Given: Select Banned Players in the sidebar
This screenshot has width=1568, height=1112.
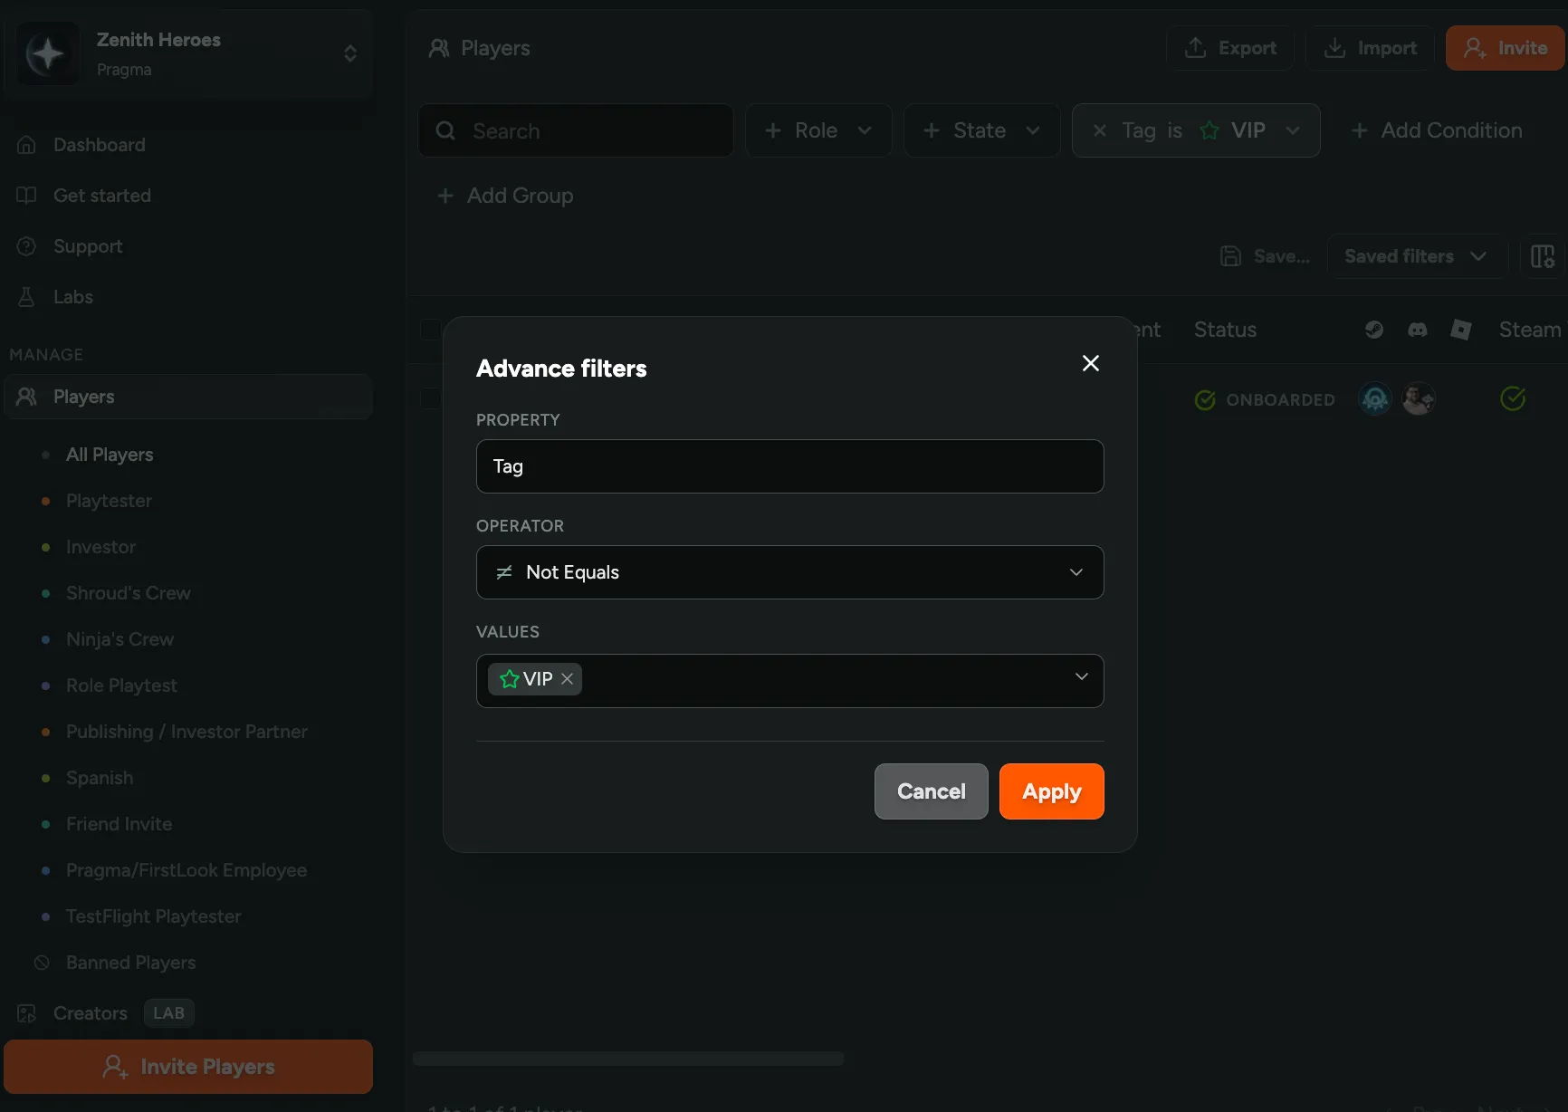Looking at the screenshot, I should [x=131, y=963].
